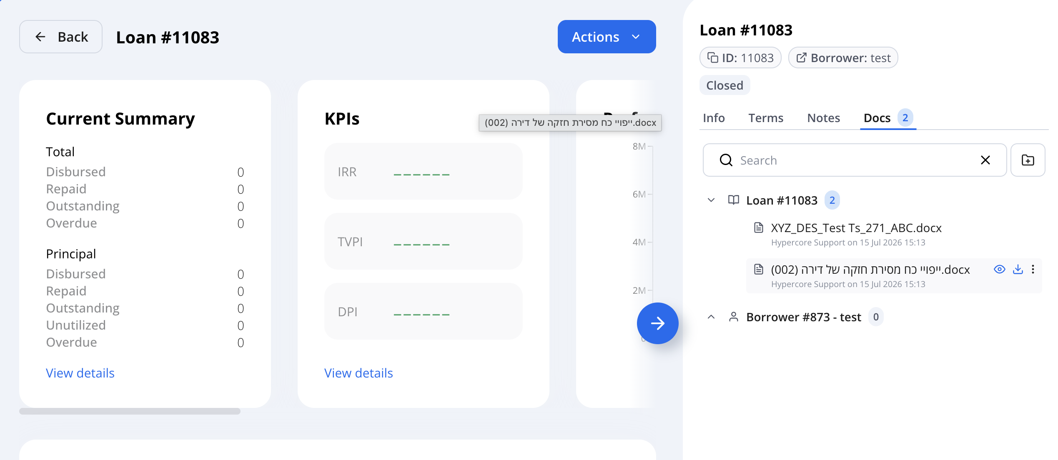Open View details under KPIs
Screen dimensions: 1058x460
pyautogui.click(x=359, y=373)
